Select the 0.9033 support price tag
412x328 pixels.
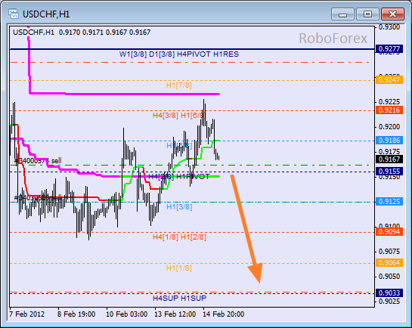(x=389, y=292)
